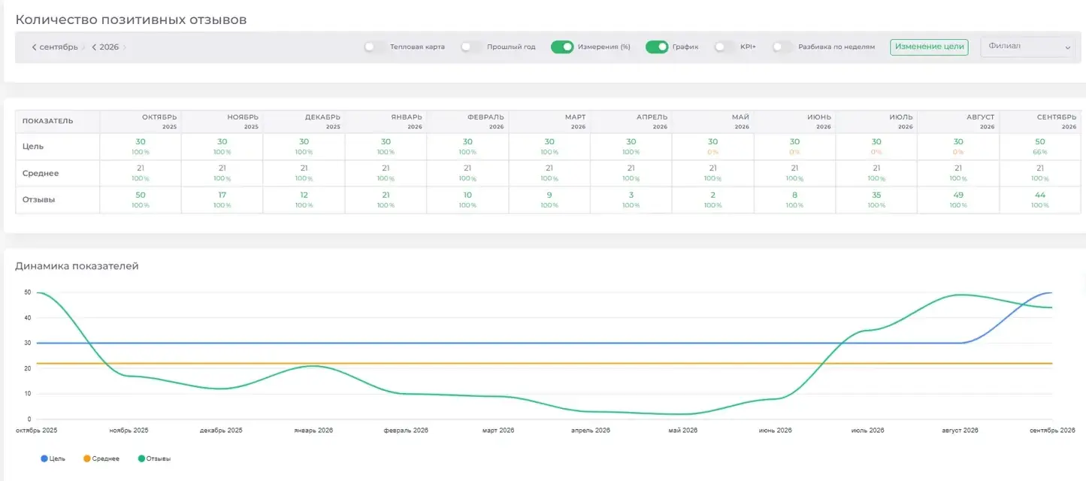The image size is (1086, 481).
Task: Click the next-year arrow after 2026
Action: 125,47
